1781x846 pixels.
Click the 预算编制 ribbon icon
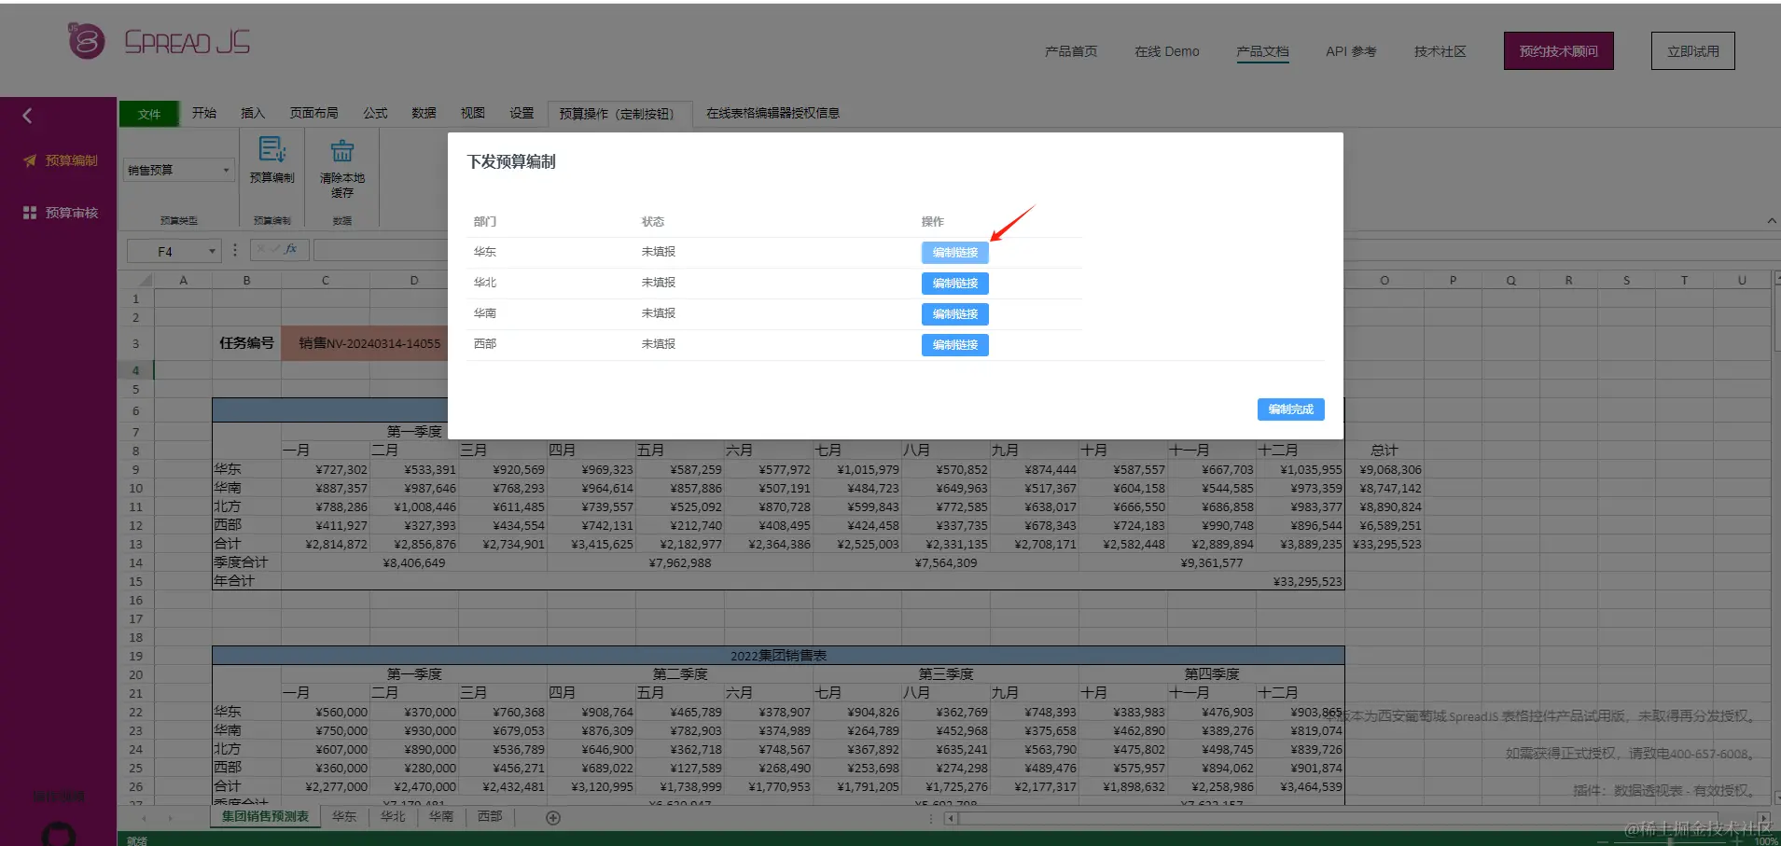[x=272, y=149]
